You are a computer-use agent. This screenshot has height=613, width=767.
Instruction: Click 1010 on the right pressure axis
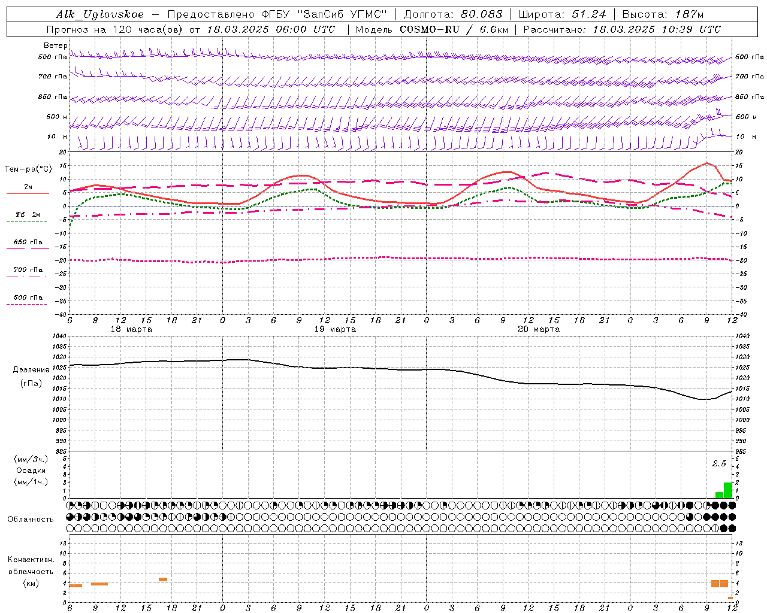pos(742,399)
